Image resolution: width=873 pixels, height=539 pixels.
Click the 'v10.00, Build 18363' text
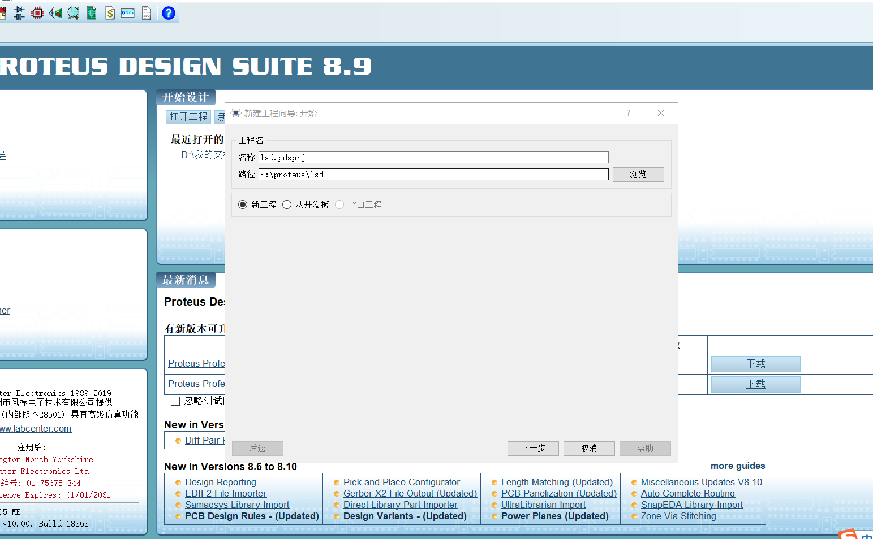(45, 524)
